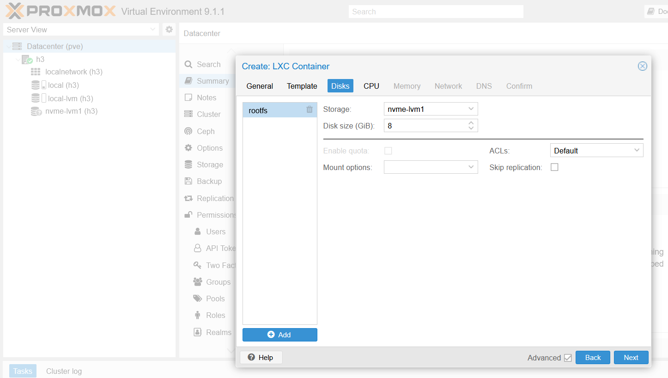Click the Add disk button
The width and height of the screenshot is (668, 378).
coord(279,335)
